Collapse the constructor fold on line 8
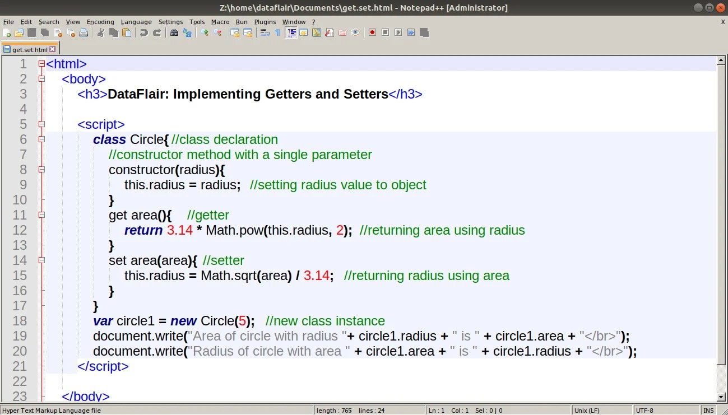The height and width of the screenshot is (415, 728). coord(41,170)
